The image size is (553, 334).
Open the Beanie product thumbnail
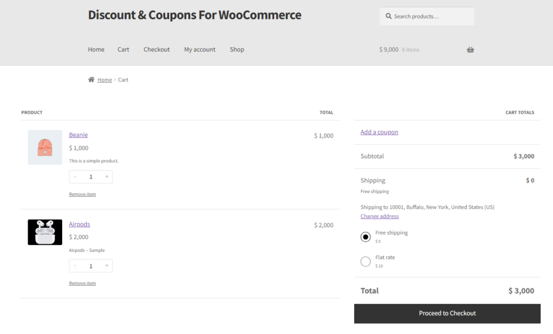(x=45, y=147)
